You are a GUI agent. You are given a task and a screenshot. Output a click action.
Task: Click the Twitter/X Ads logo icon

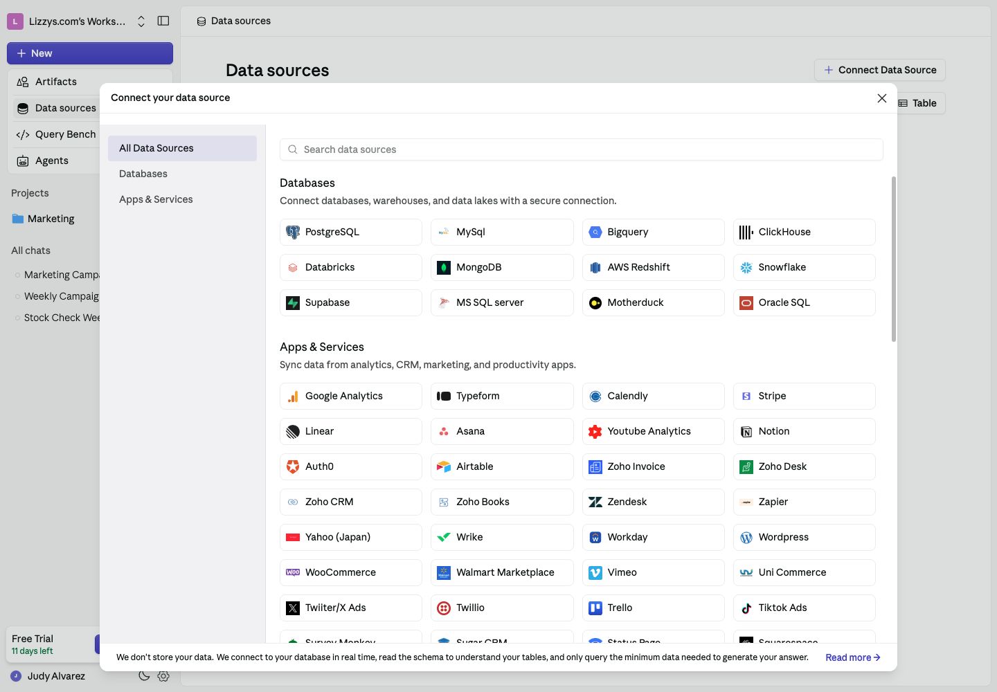coord(293,608)
